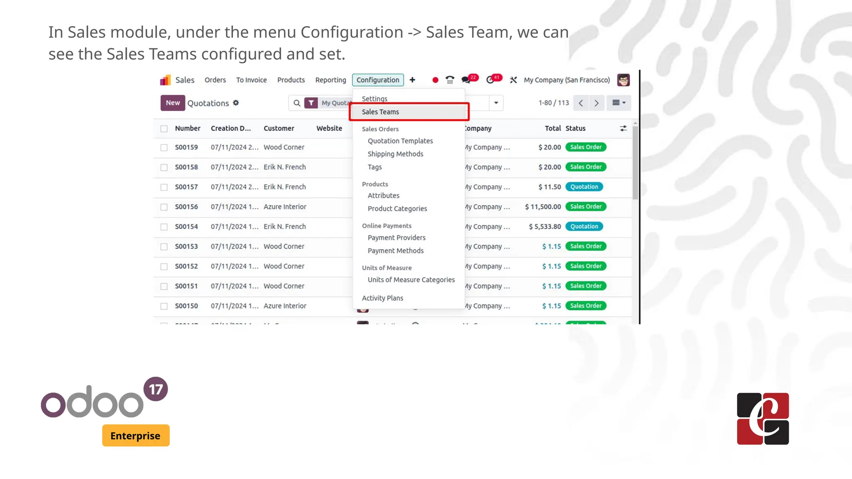Choose Units of Measure Categories entry
The image size is (852, 479).
click(411, 280)
